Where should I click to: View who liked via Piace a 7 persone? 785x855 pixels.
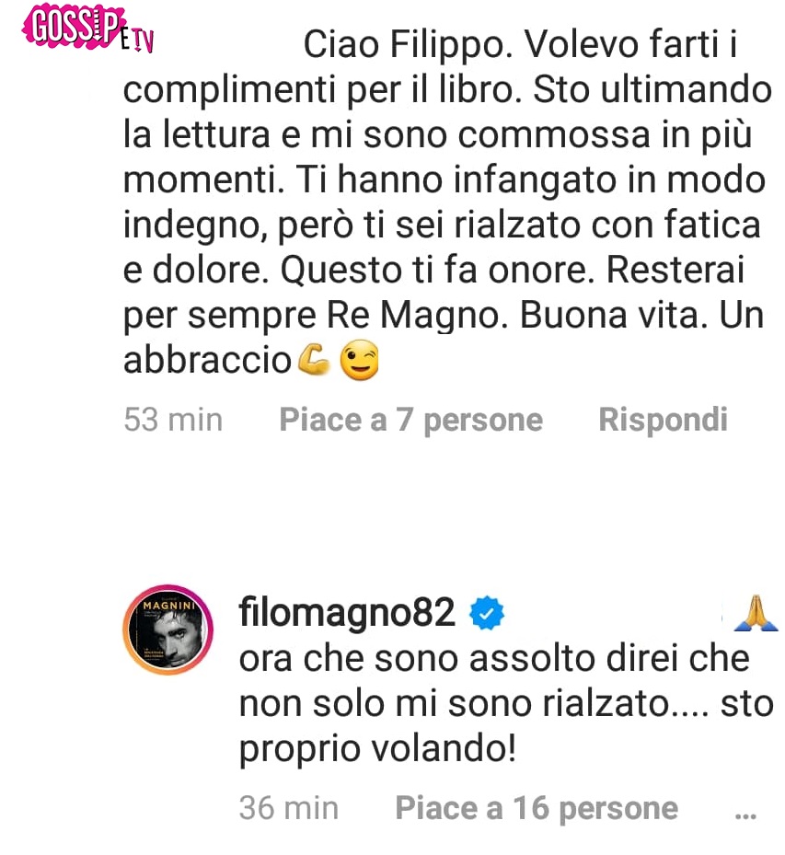tap(411, 420)
